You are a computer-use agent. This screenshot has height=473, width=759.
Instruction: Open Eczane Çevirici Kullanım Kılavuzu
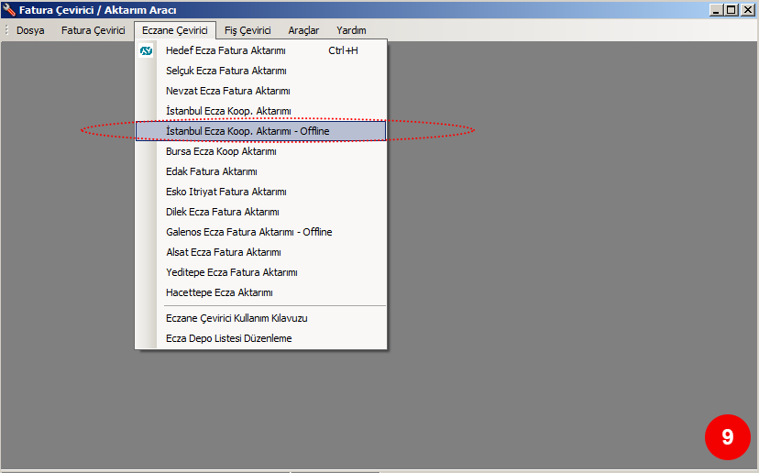coord(261,318)
